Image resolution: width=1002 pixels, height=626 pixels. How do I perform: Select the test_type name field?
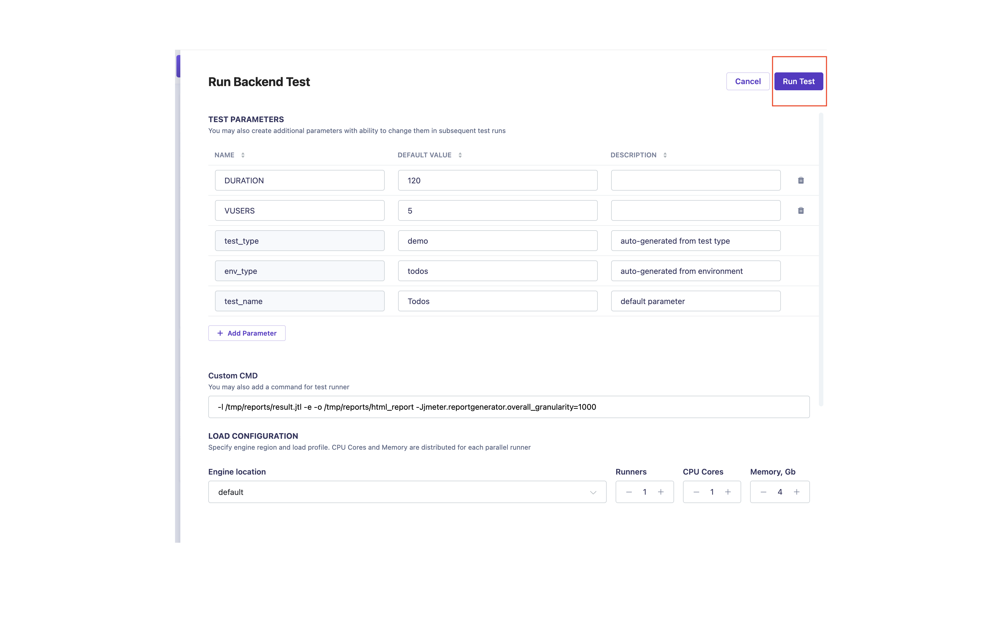[x=300, y=241]
